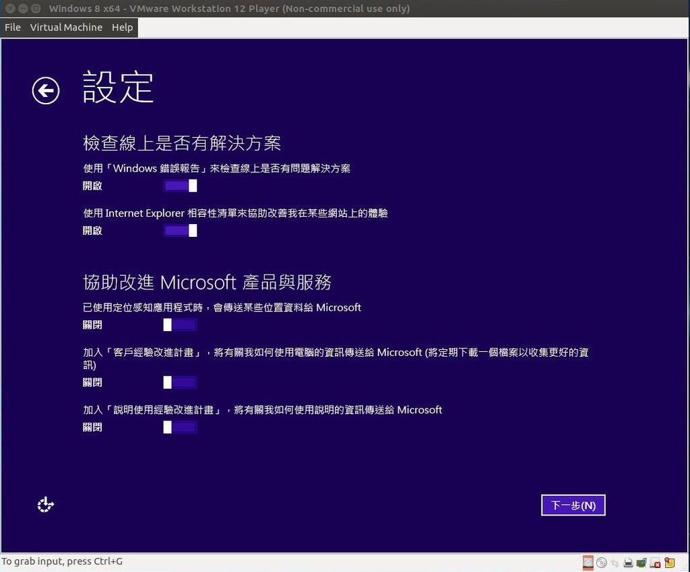690x572 pixels.
Task: Click the Internet Explorer 相容性清單 description text
Action: pyautogui.click(x=235, y=213)
